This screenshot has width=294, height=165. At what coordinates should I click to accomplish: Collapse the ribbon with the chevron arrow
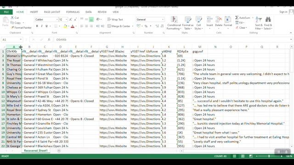click(x=291, y=33)
